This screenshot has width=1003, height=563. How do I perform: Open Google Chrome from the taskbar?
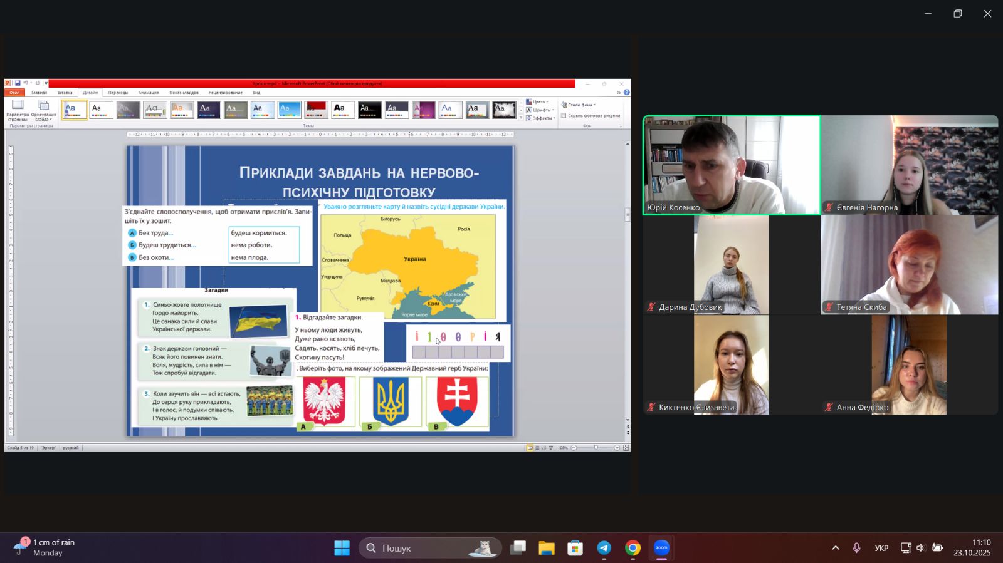[633, 548]
